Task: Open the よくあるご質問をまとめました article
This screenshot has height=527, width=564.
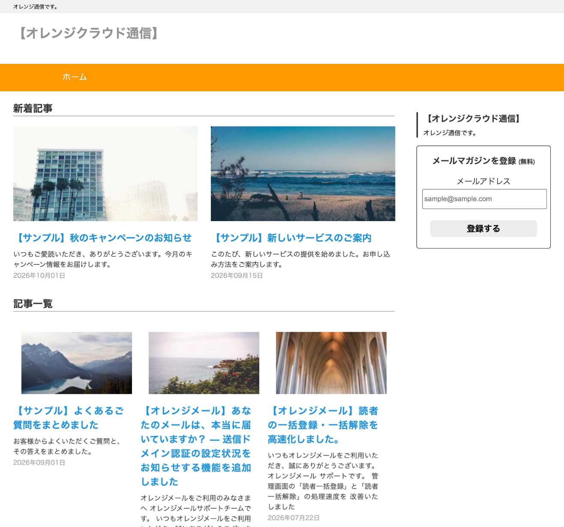Action: 69,418
